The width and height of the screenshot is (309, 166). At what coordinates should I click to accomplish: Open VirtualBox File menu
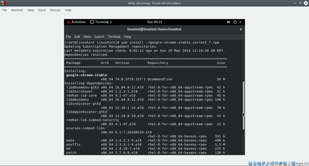point(5,10)
